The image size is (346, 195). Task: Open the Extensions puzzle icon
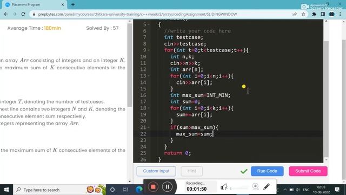pos(314,15)
